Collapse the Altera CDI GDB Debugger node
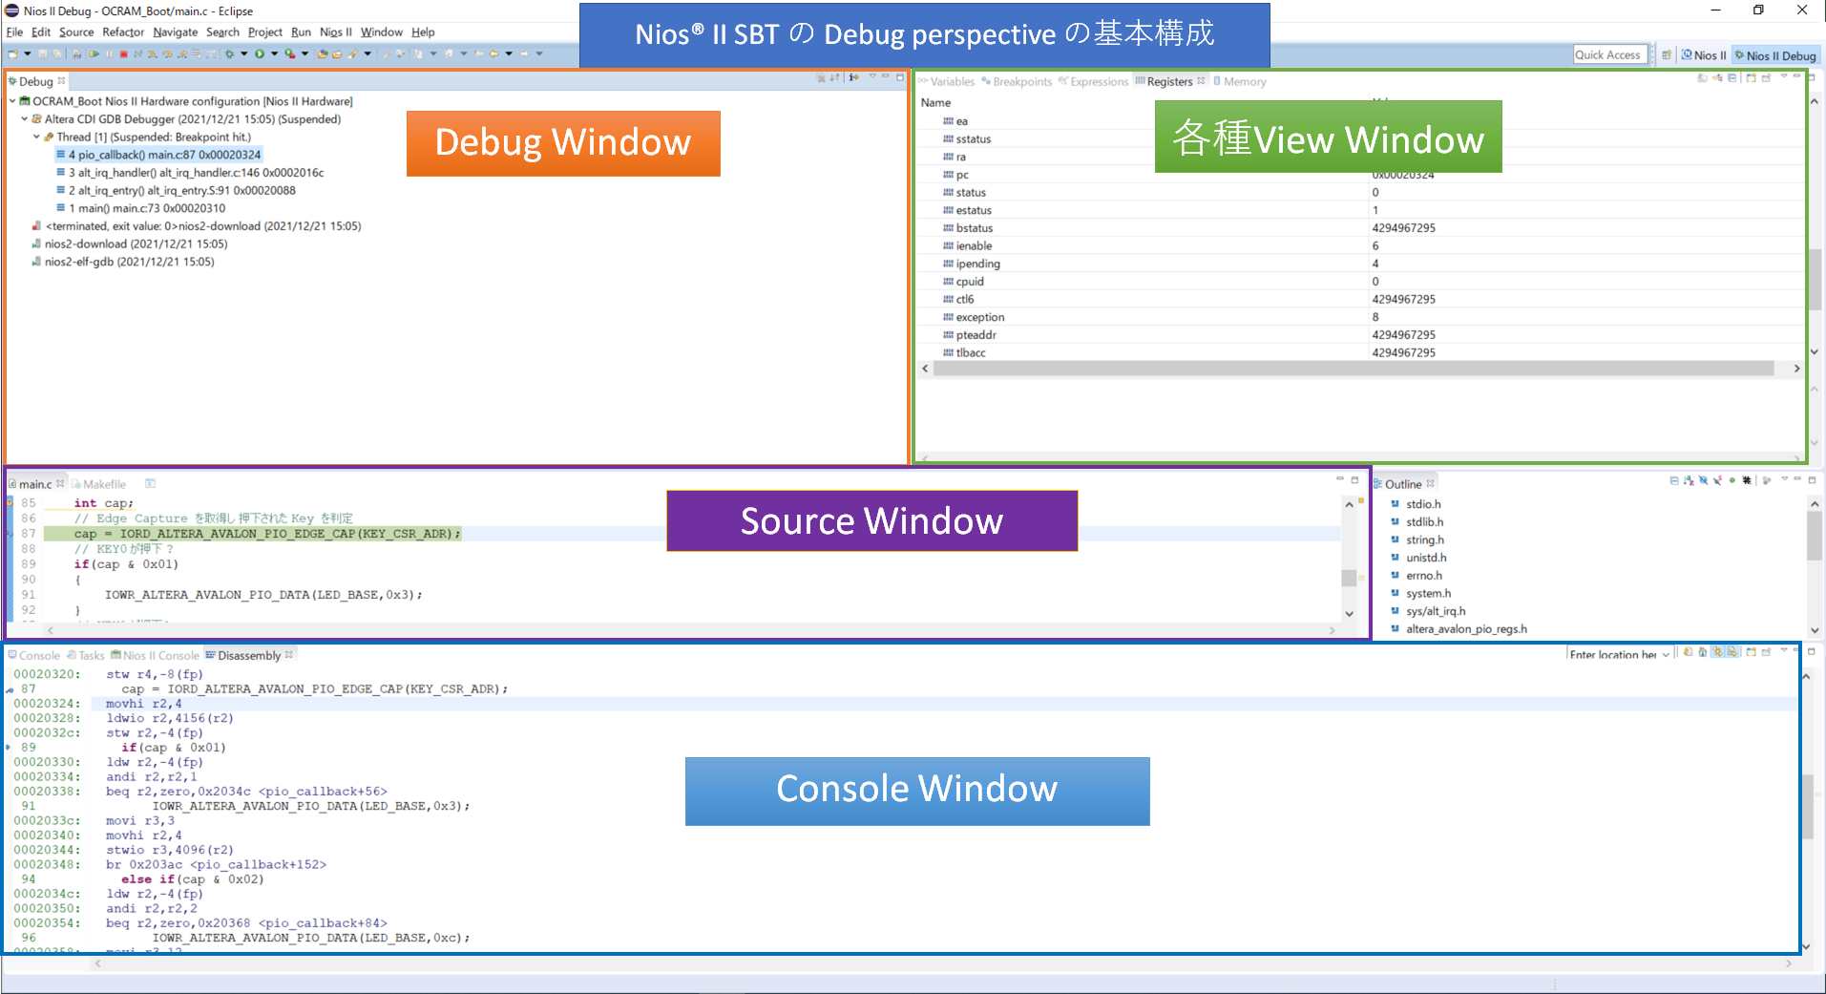This screenshot has width=1826, height=994. click(x=25, y=119)
